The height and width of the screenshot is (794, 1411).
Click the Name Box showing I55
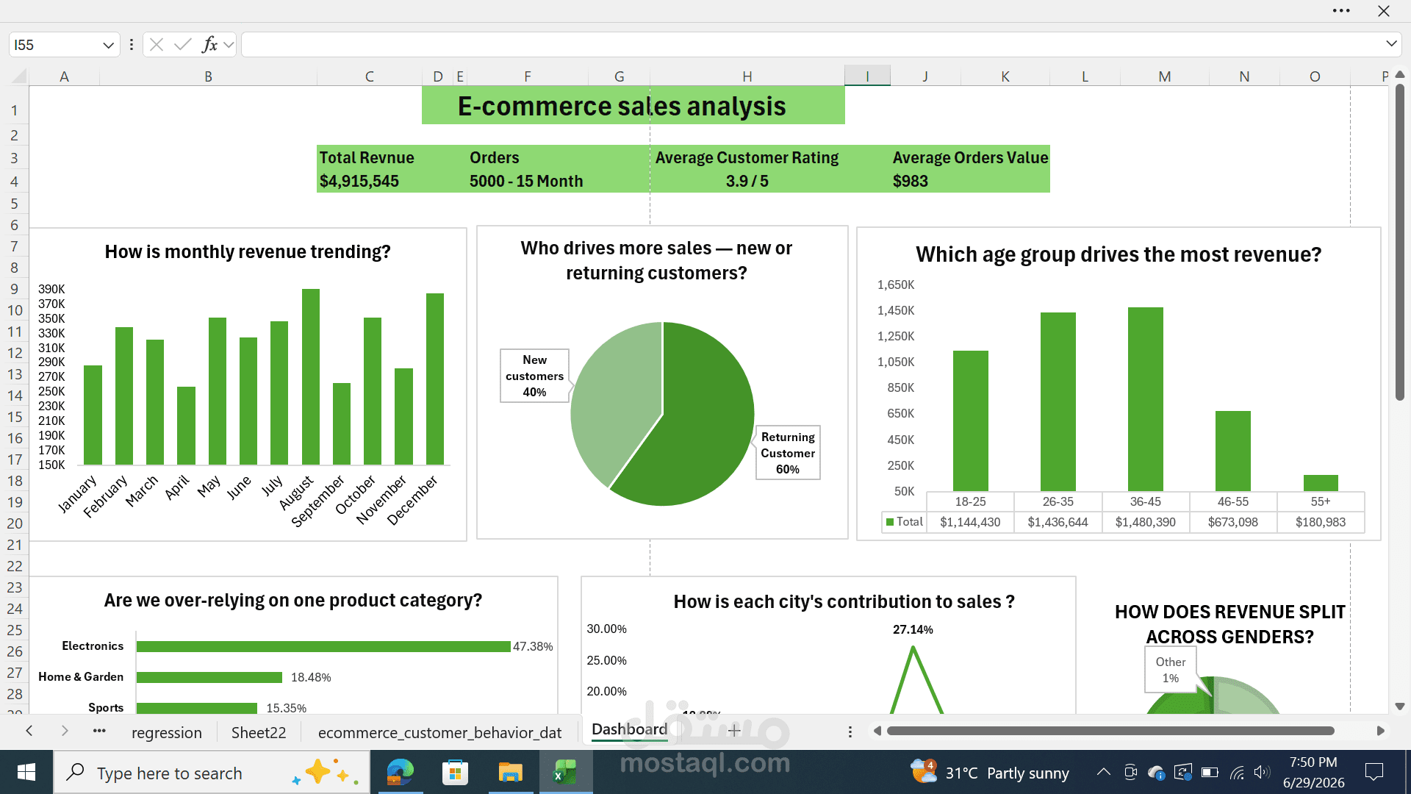[56, 45]
